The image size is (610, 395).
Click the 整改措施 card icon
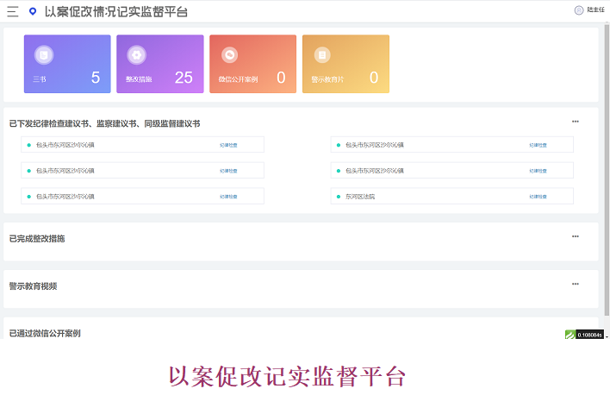(135, 54)
